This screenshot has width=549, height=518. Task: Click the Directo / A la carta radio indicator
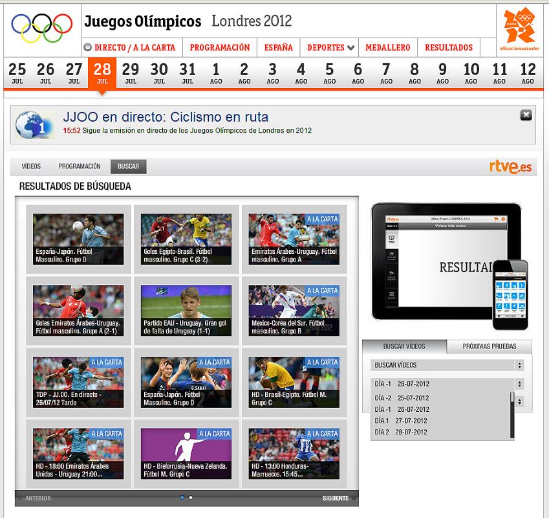pyautogui.click(x=88, y=48)
